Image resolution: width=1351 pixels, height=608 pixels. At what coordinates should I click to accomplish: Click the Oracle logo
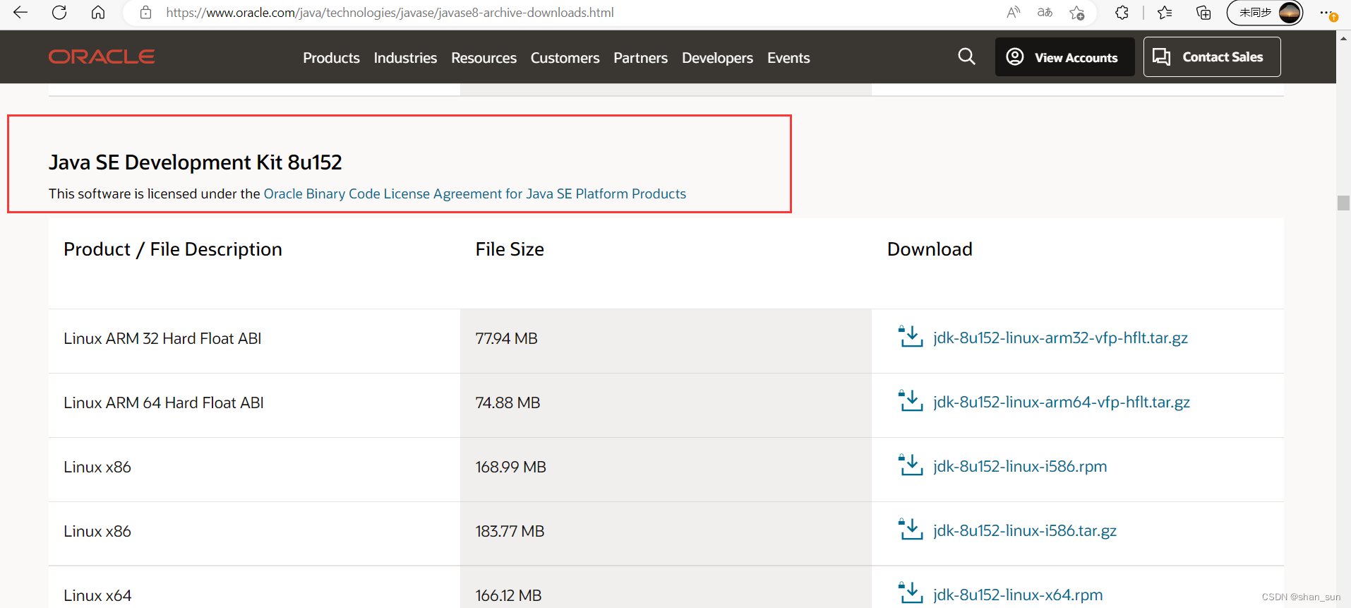[x=102, y=56]
